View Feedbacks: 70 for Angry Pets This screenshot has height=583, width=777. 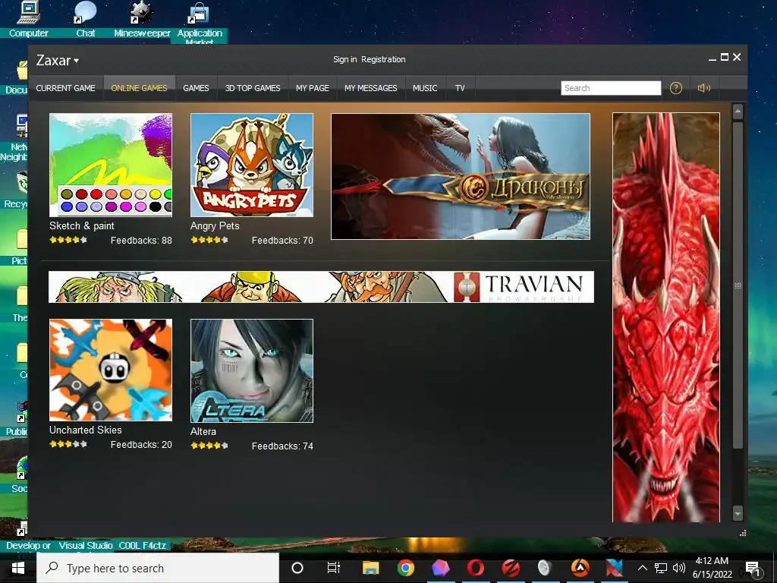click(x=282, y=241)
